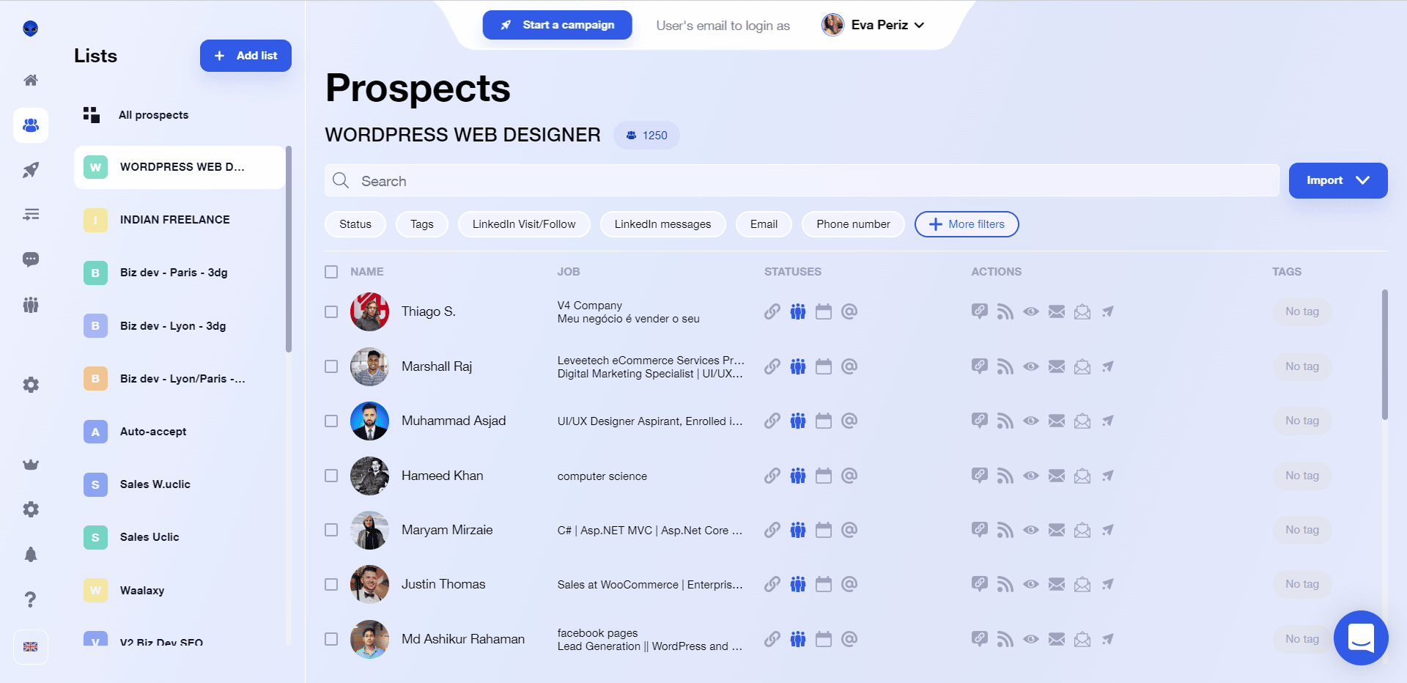Open the crown subscription icon in sidebar
This screenshot has height=683, width=1407.
coord(31,465)
